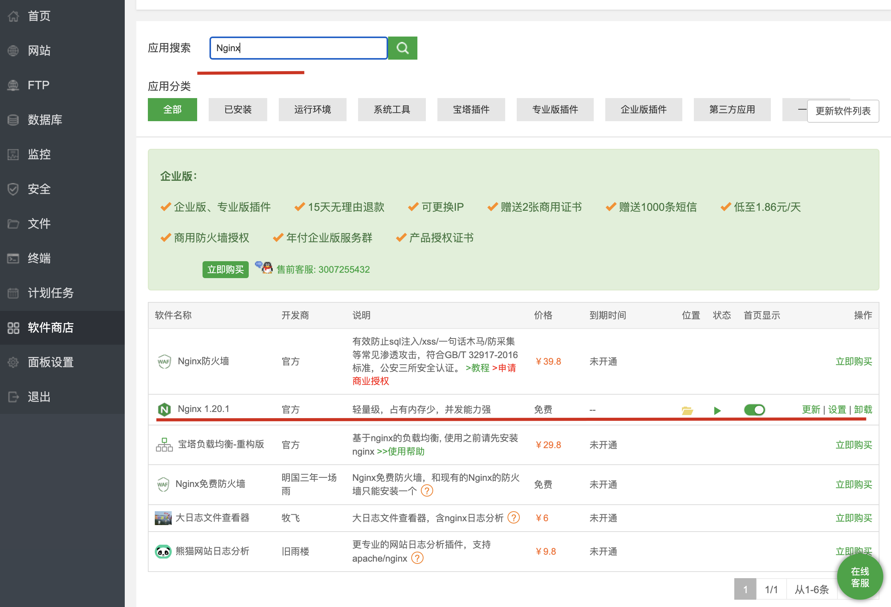
Task: Click the Nginx running status play icon
Action: 717,410
